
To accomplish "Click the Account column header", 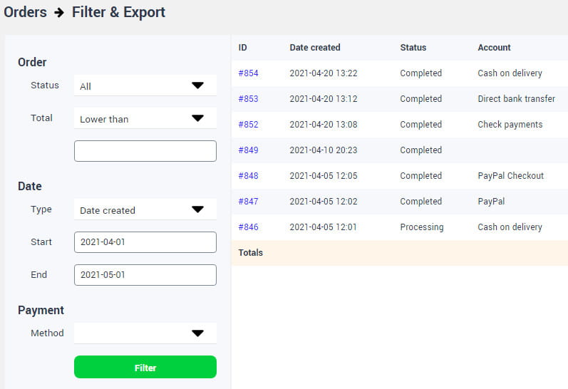I will tap(494, 48).
